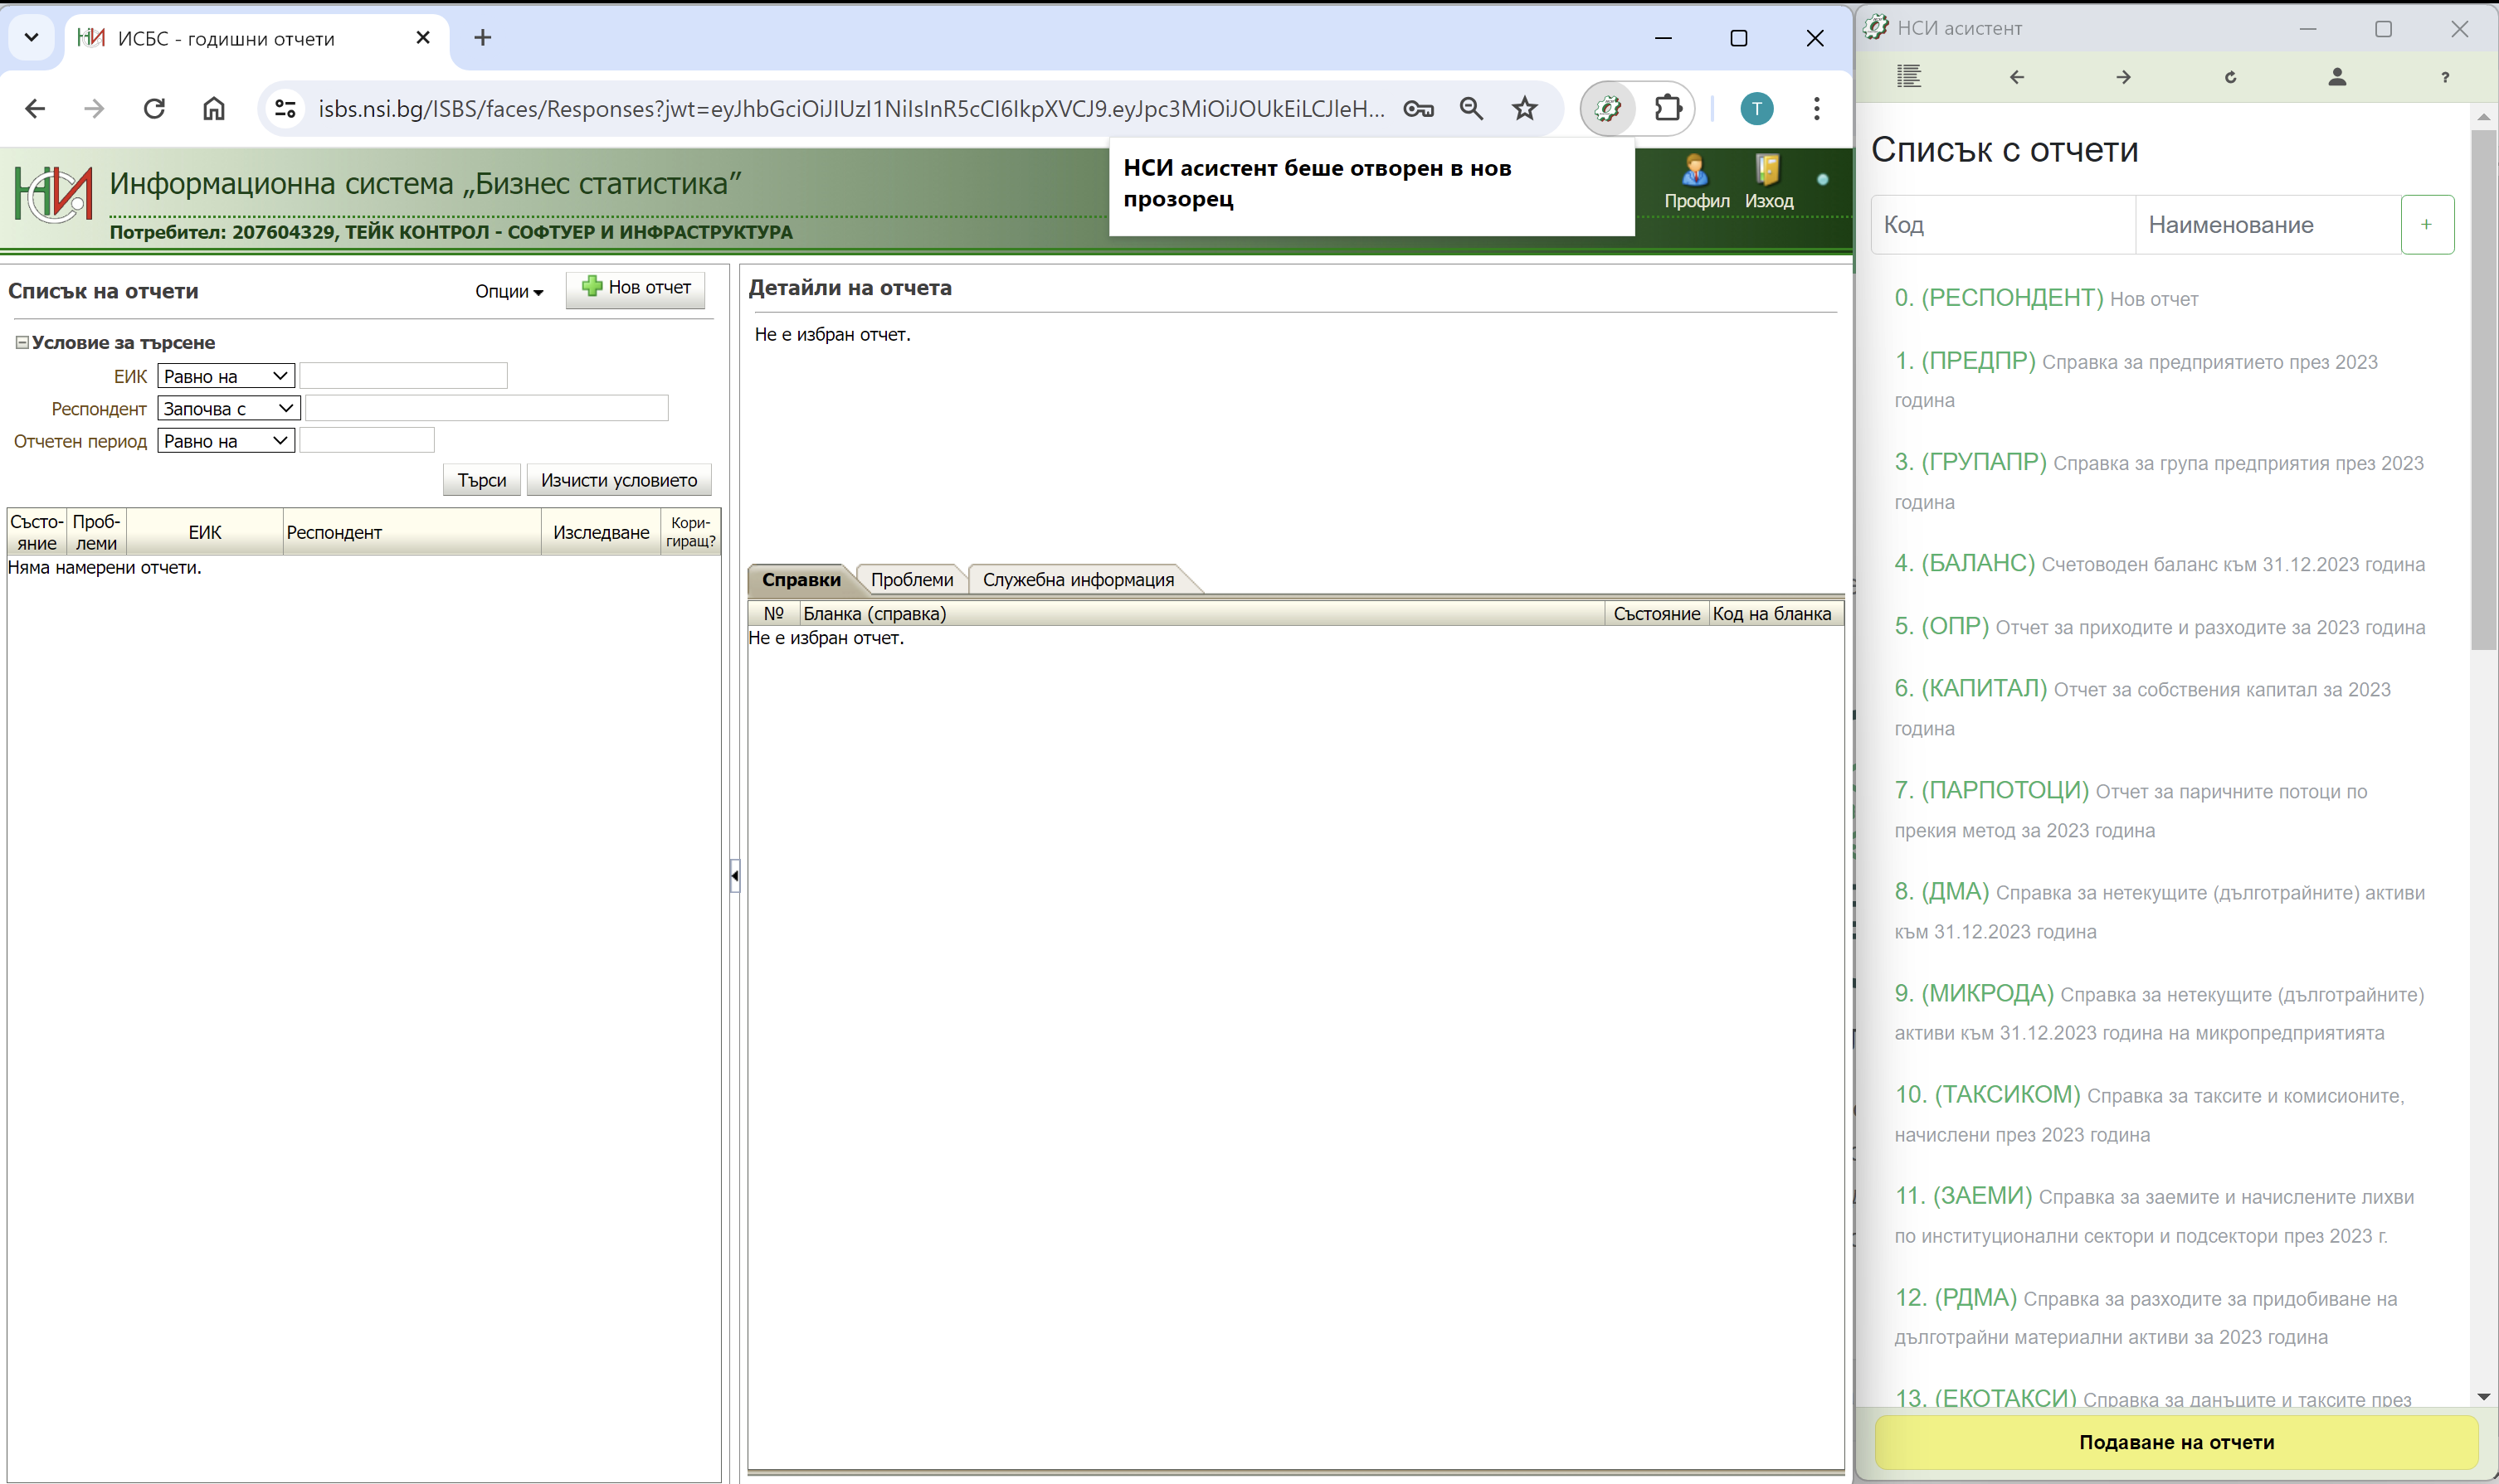Click the Изход exit door icon
Viewport: 2499px width, 1484px height.
coord(1768,182)
